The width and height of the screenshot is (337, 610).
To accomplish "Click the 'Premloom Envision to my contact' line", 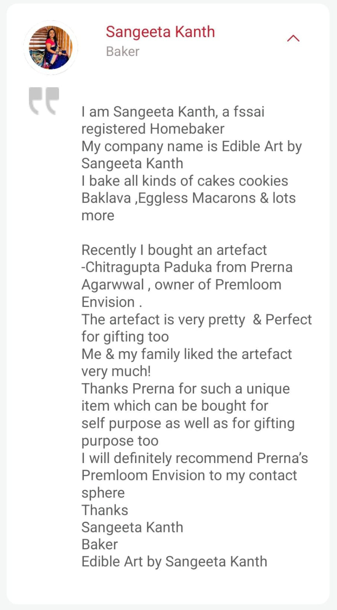I will [189, 475].
